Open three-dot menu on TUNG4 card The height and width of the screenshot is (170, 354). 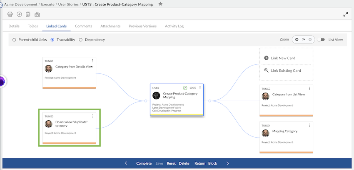coord(309,125)
